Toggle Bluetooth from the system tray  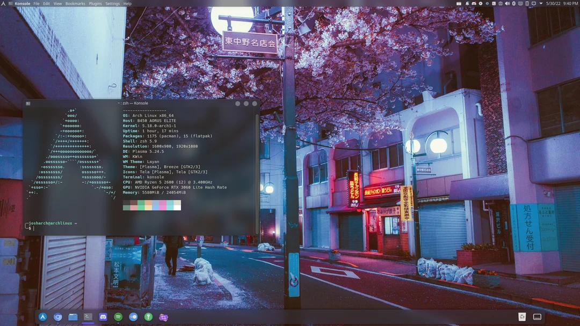(x=514, y=3)
